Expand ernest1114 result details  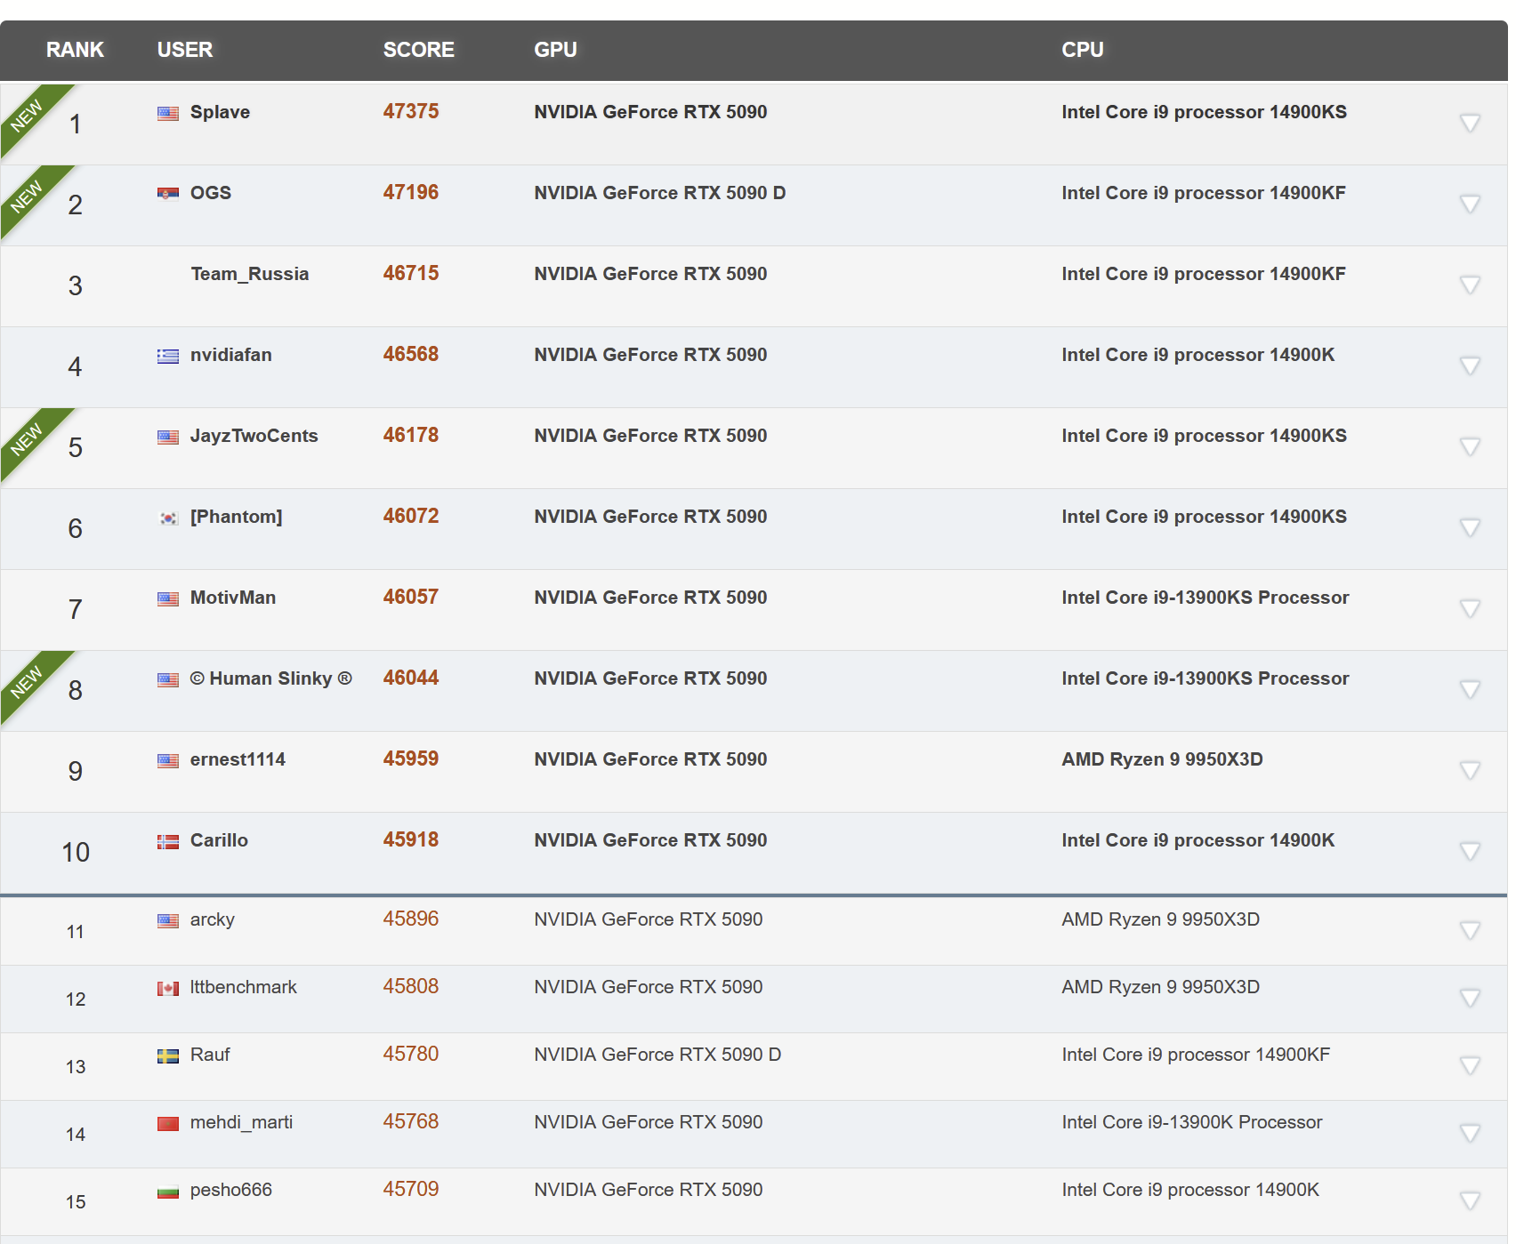[x=1470, y=770]
